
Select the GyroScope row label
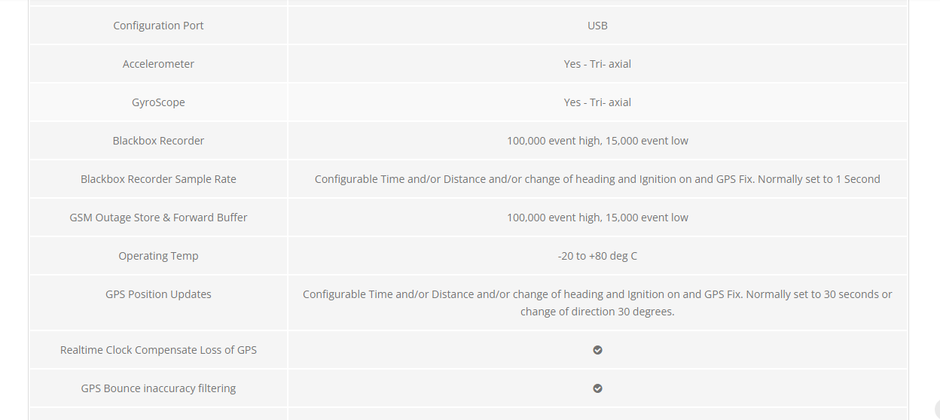pyautogui.click(x=158, y=102)
